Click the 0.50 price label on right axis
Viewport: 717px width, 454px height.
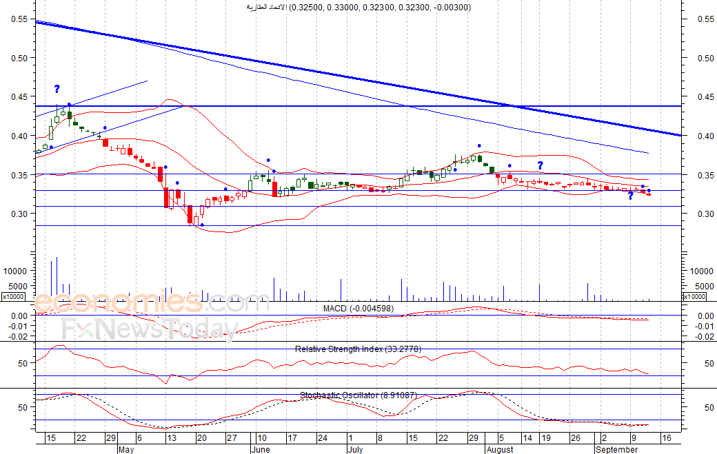pyautogui.click(x=706, y=58)
